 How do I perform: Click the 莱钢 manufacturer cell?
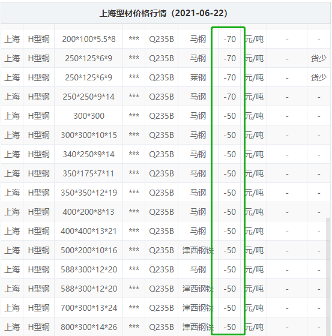198,77
